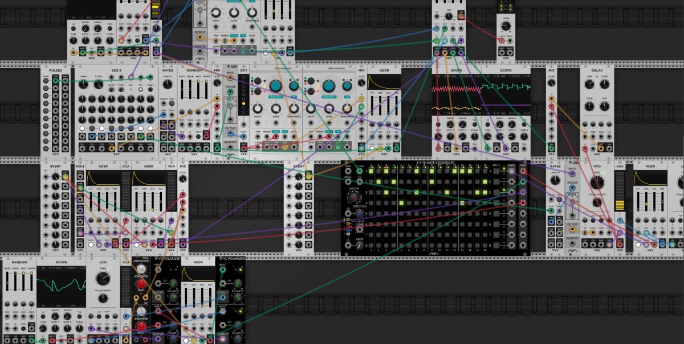This screenshot has width=684, height=344.
Task: Click PULSE WIDTH knob on VCO beside attenuverter
Action: 103,298
